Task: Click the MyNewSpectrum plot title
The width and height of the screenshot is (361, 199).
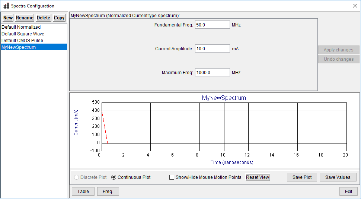Action: pos(224,98)
